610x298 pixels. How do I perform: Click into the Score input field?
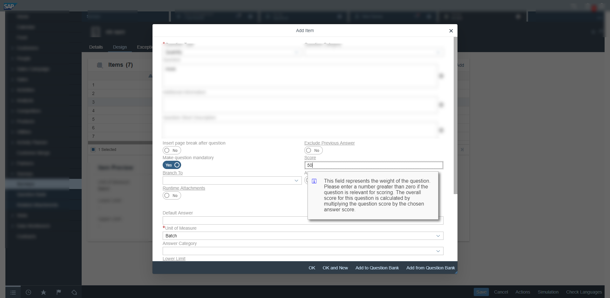pyautogui.click(x=374, y=165)
